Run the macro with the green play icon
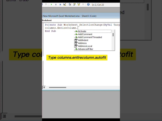Screen dimensions: 162x121 tap(51, 5)
